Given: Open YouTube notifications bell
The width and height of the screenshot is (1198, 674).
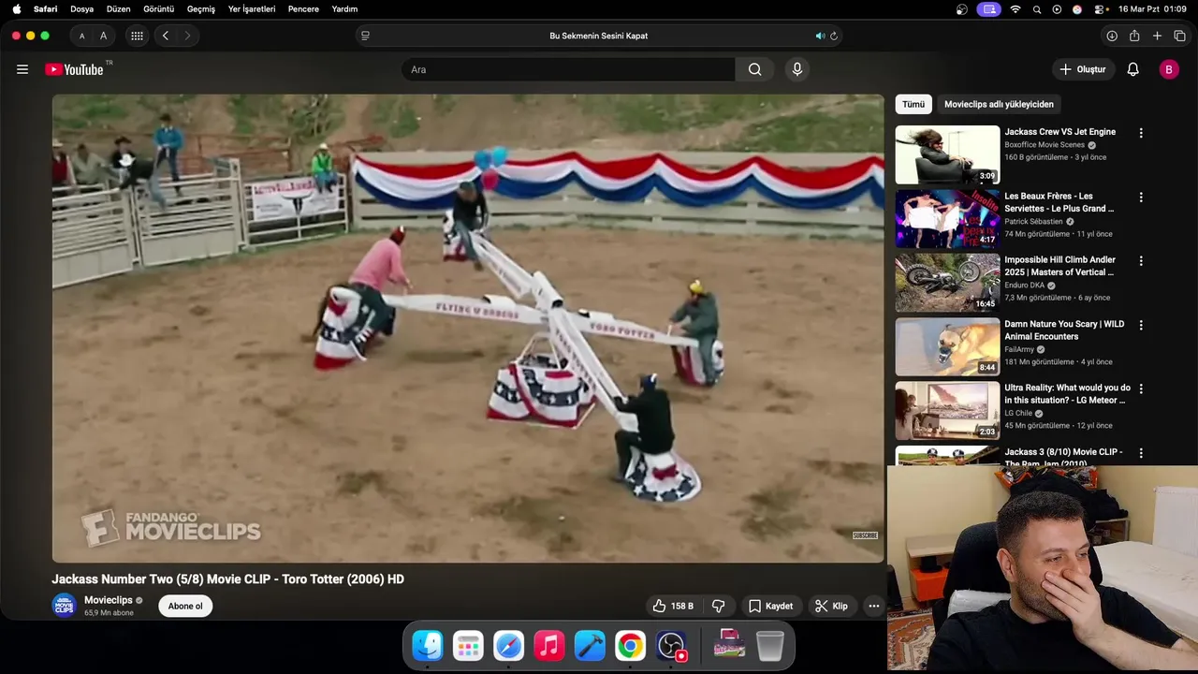Looking at the screenshot, I should [x=1132, y=69].
